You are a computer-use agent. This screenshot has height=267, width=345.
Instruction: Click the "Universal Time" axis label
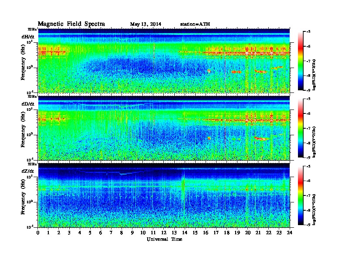coord(164,239)
